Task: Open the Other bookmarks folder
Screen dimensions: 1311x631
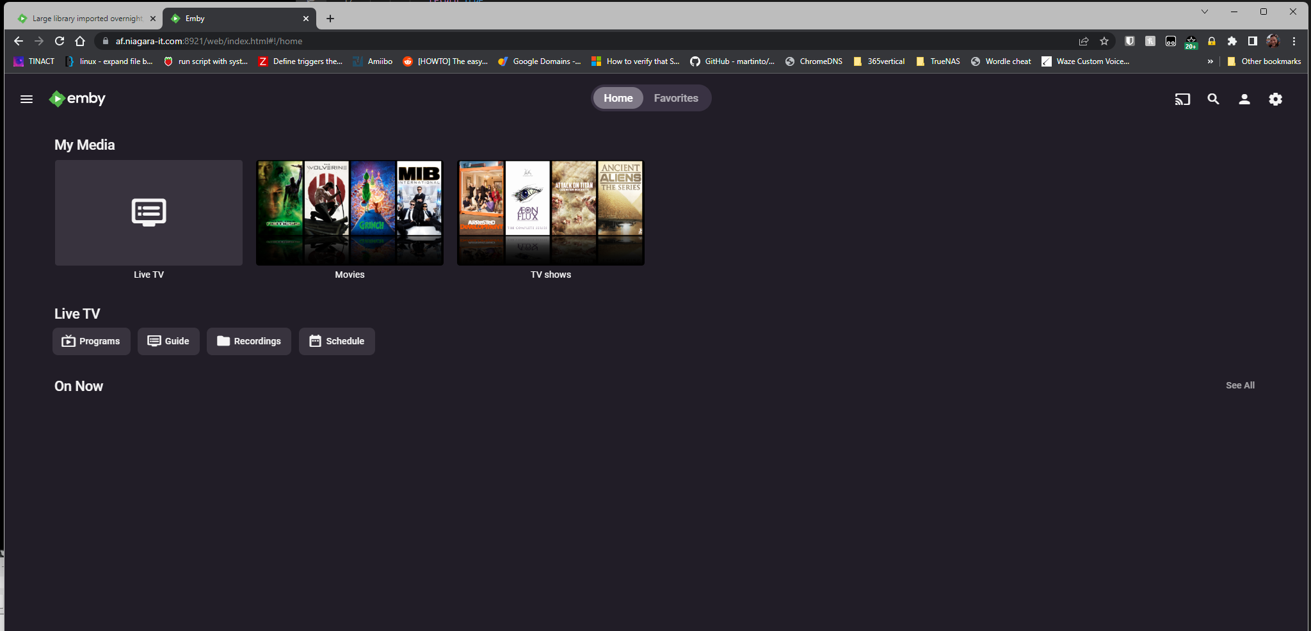Action: click(x=1264, y=61)
